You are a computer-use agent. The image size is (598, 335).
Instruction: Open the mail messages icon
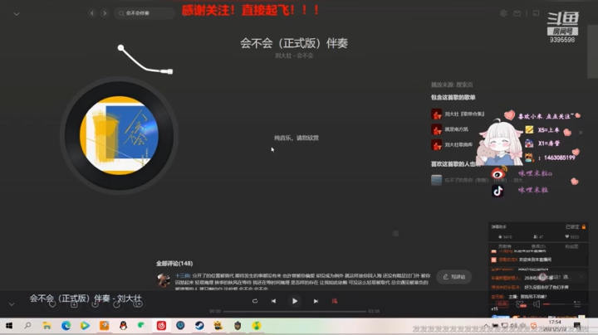pos(517,13)
